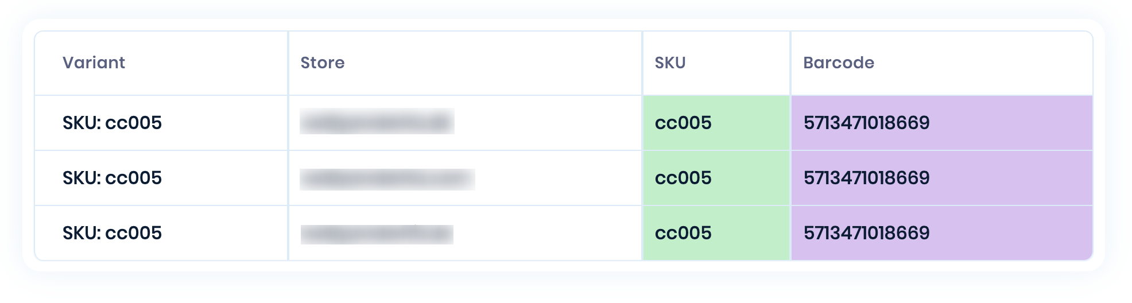Click the purple barcode 5713471018669 in second row
The width and height of the screenshot is (1132, 303).
(x=866, y=178)
